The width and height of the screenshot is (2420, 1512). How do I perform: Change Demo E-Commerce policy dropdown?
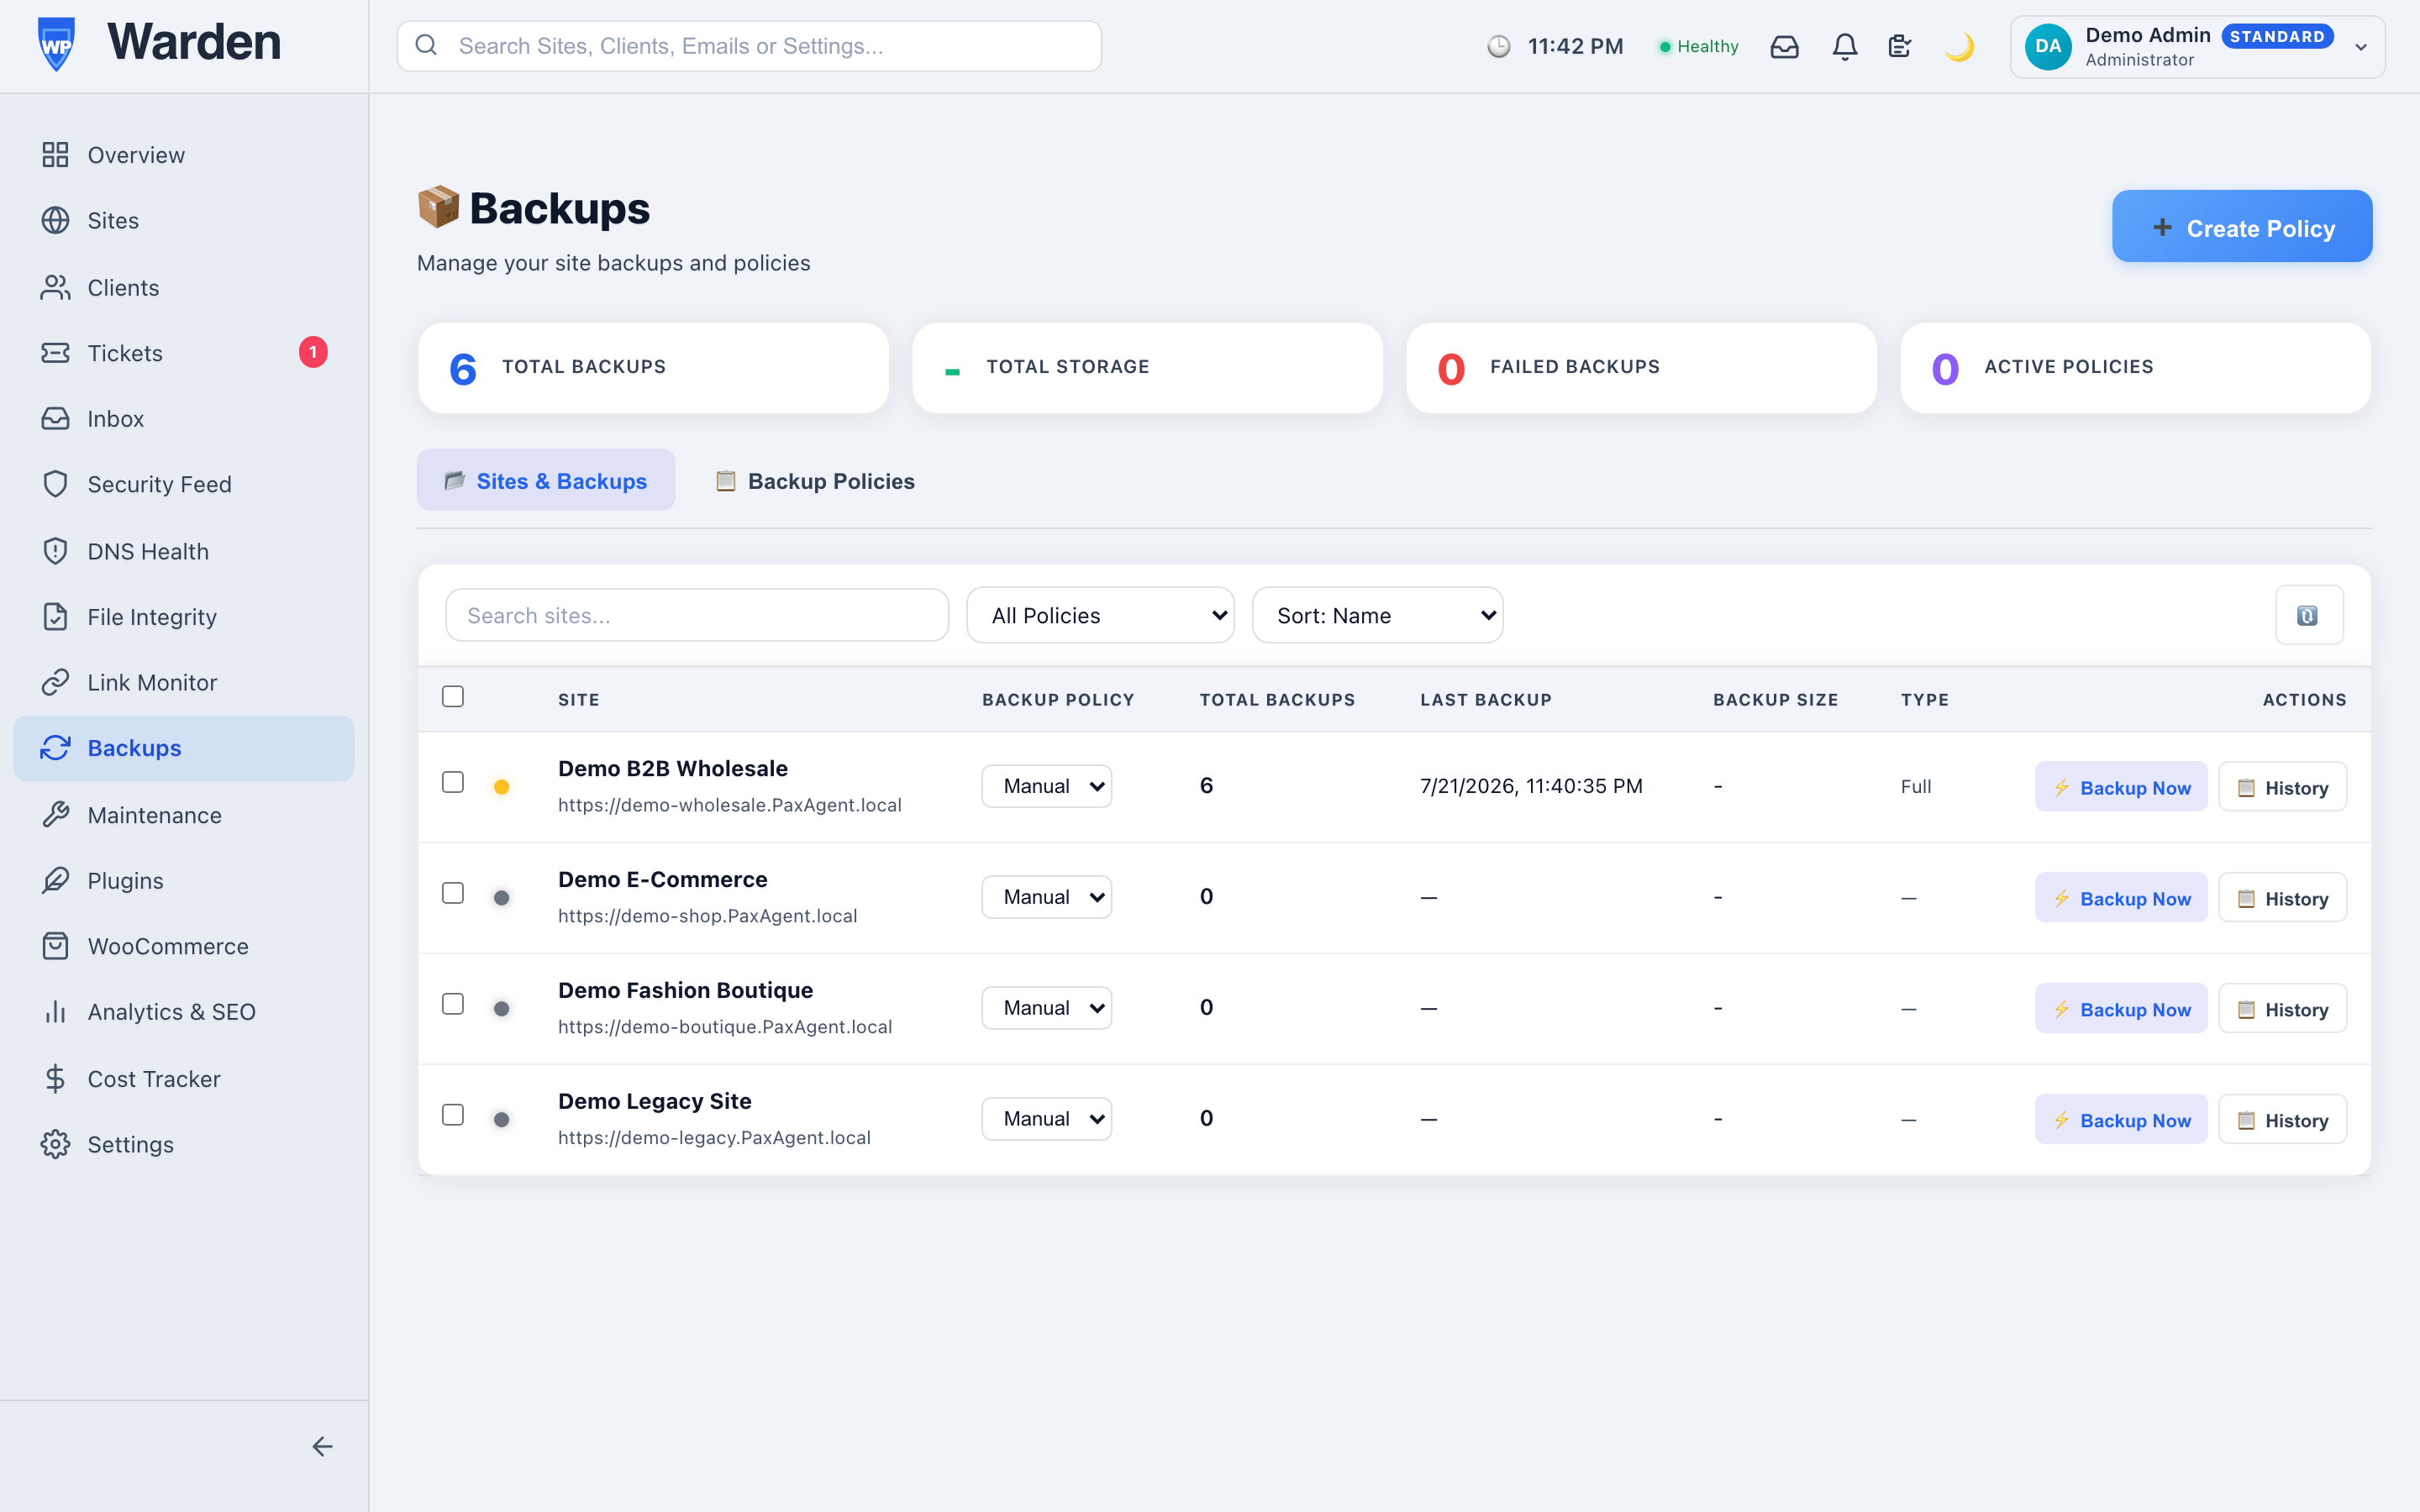[x=1046, y=897]
